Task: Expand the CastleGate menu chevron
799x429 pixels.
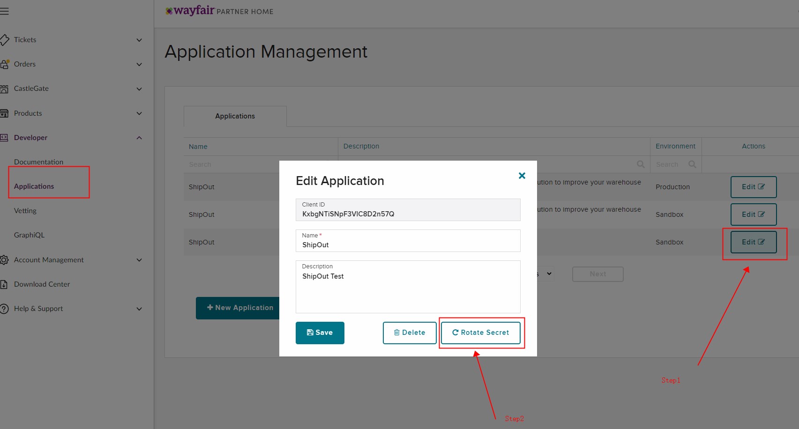Action: pyautogui.click(x=139, y=89)
